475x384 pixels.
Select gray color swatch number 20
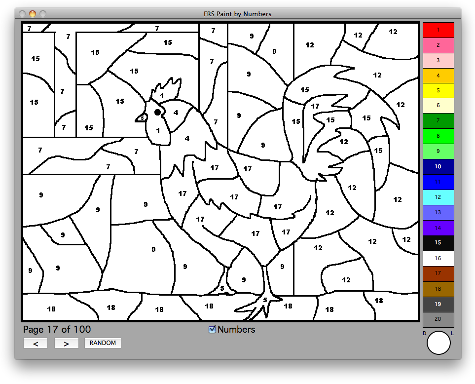point(438,319)
